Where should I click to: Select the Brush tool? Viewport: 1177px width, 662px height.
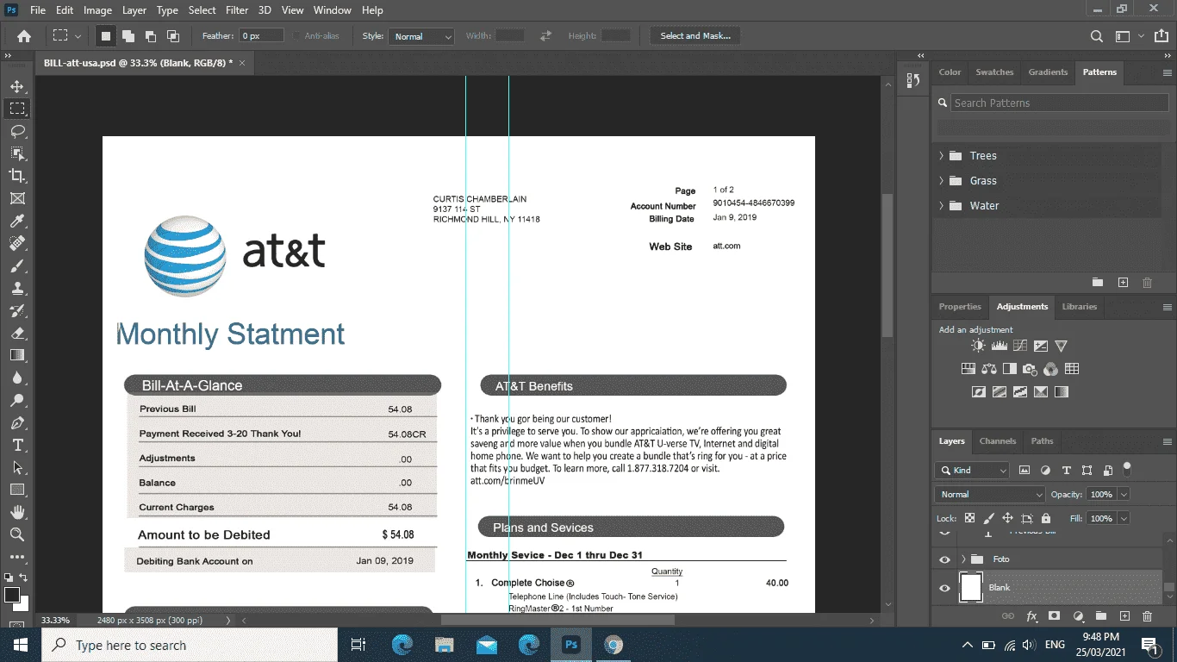pos(17,266)
